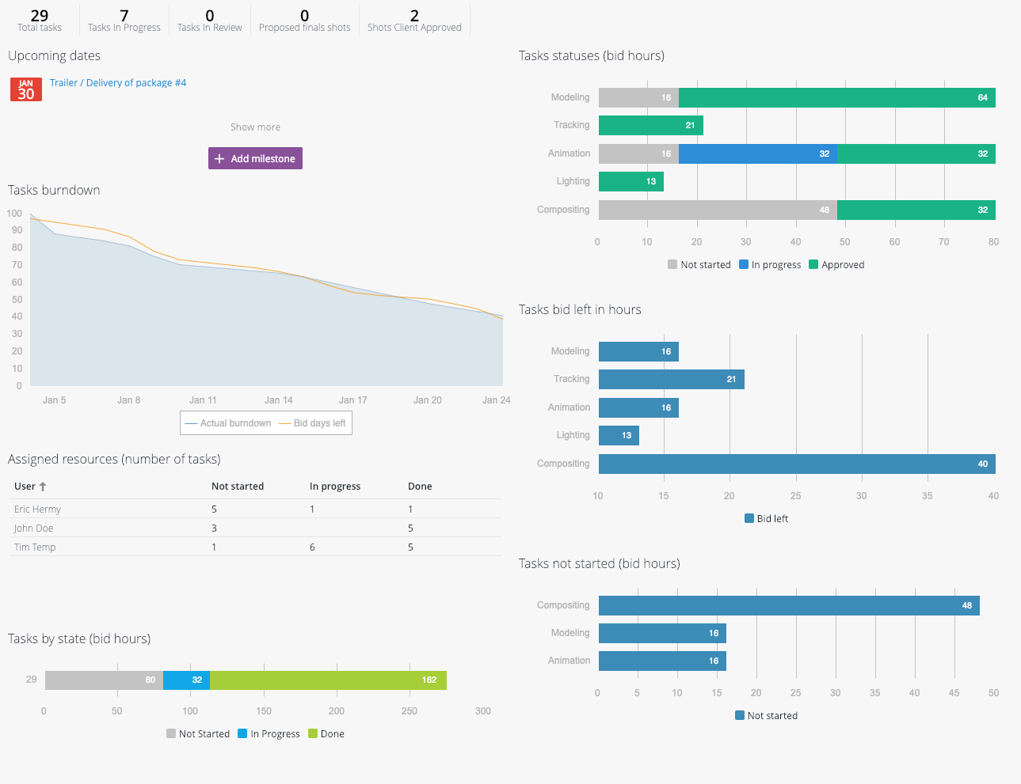Open Trailer / Delivery of package #4 link

point(118,83)
